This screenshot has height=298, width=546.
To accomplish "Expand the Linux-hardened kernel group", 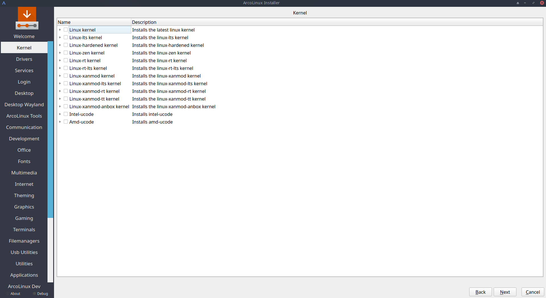I will [60, 45].
